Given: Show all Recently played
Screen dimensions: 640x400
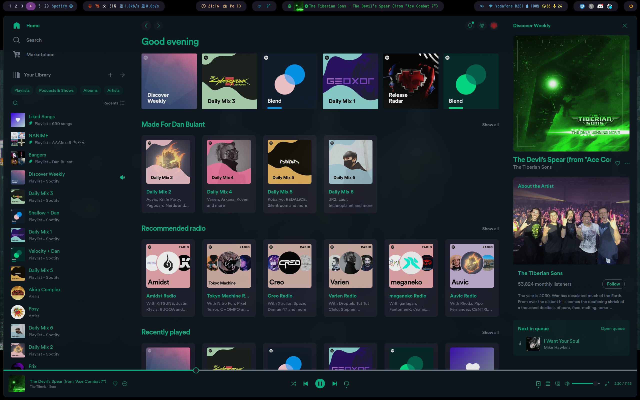Looking at the screenshot, I should (x=490, y=332).
